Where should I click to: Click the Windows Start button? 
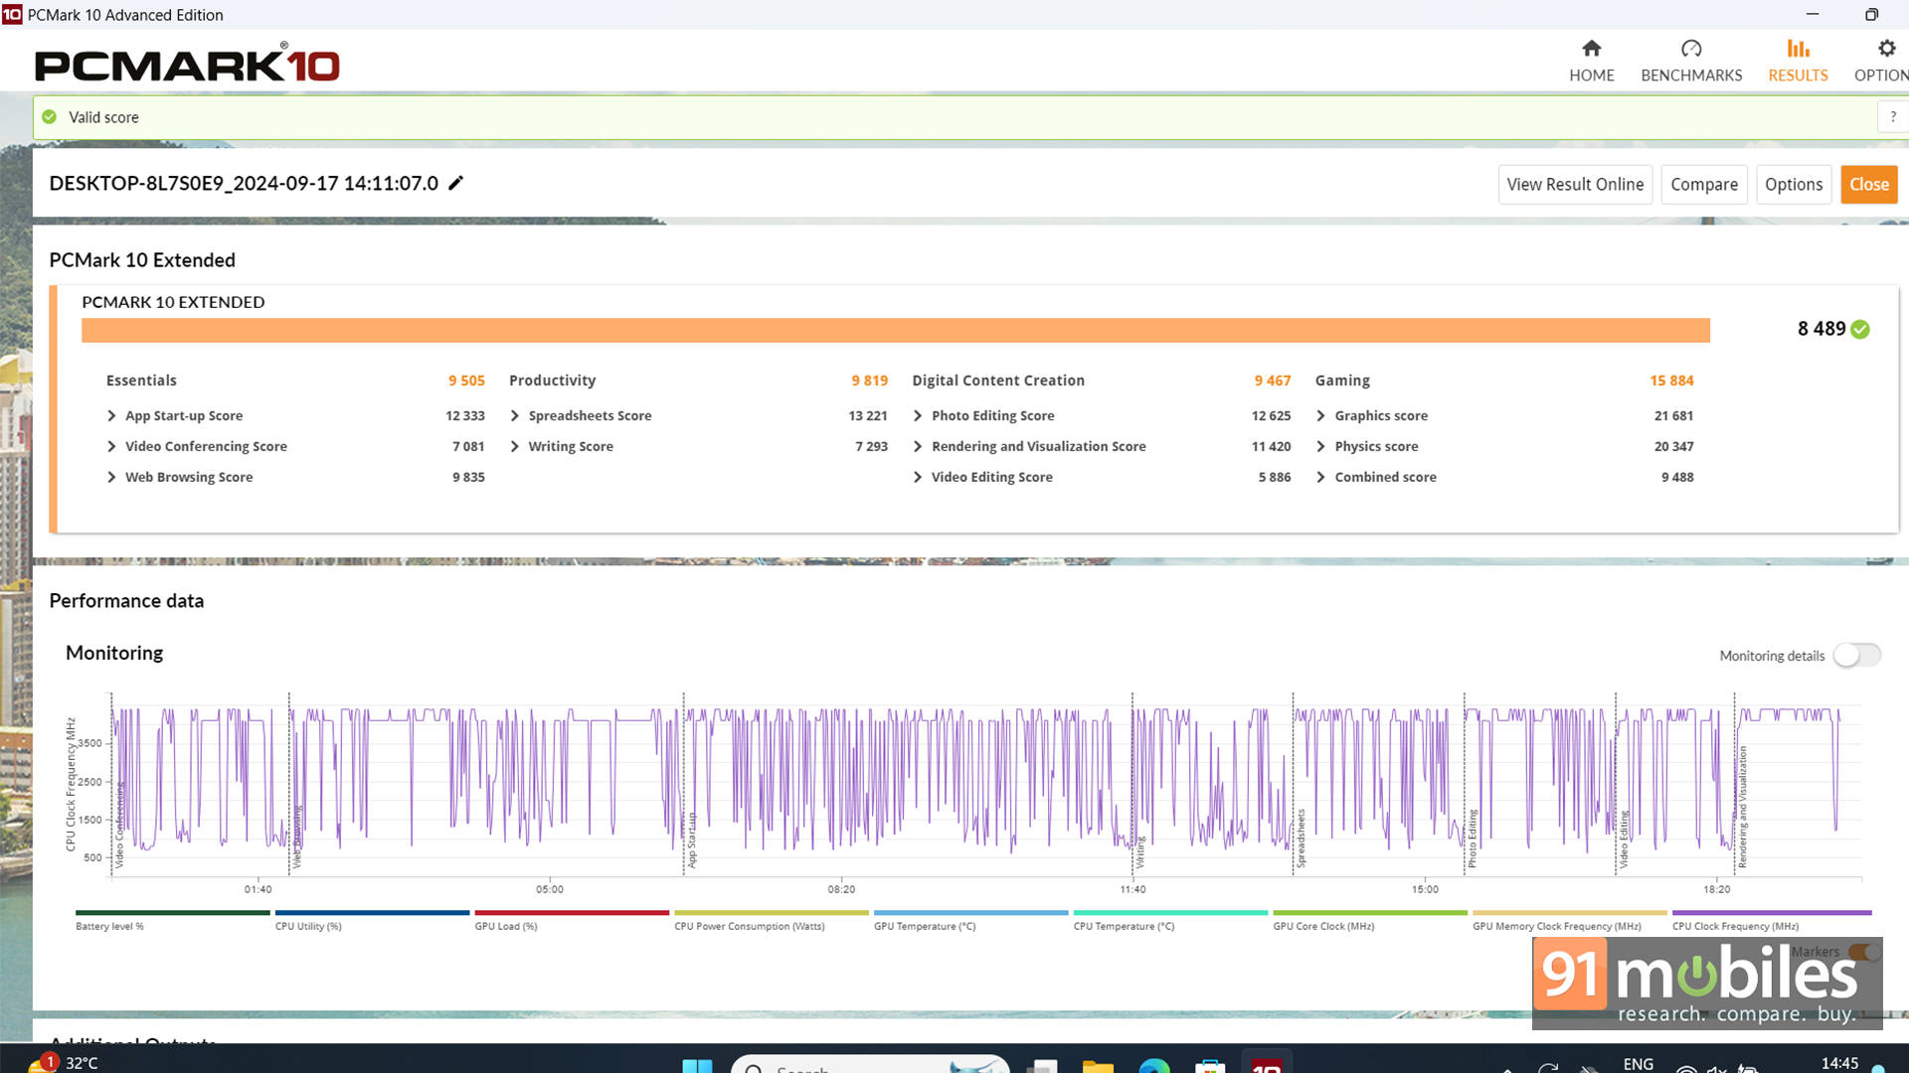(x=697, y=1065)
